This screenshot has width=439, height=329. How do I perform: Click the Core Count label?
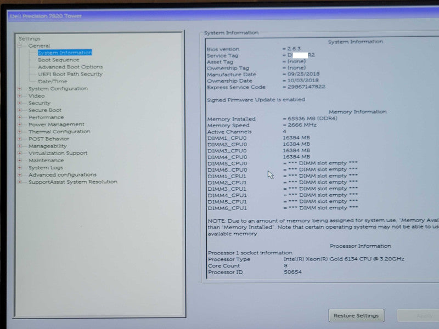(224, 266)
